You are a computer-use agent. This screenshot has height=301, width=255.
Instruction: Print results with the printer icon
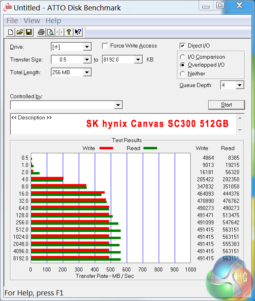(41, 32)
